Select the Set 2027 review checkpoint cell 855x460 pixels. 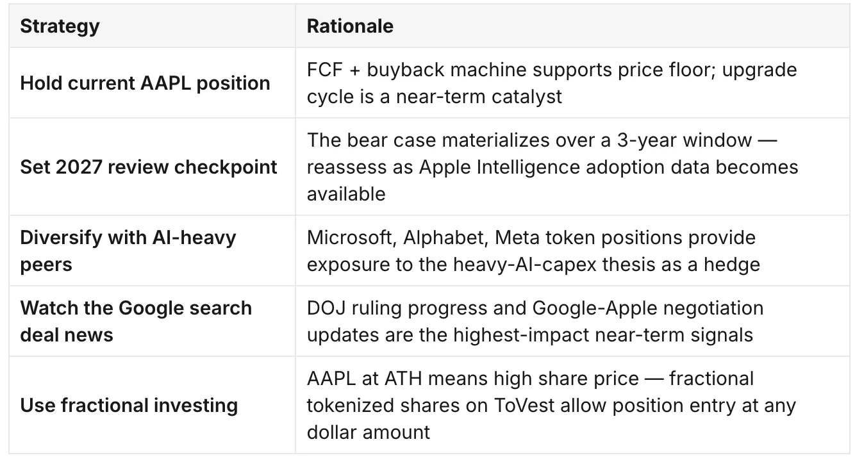(152, 167)
